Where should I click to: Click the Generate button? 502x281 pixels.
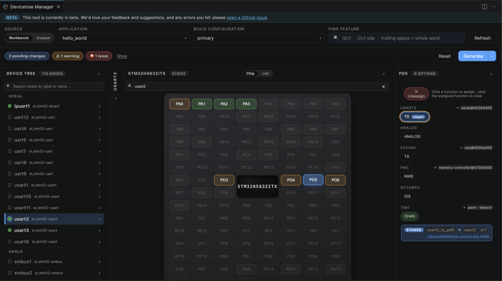coord(473,56)
